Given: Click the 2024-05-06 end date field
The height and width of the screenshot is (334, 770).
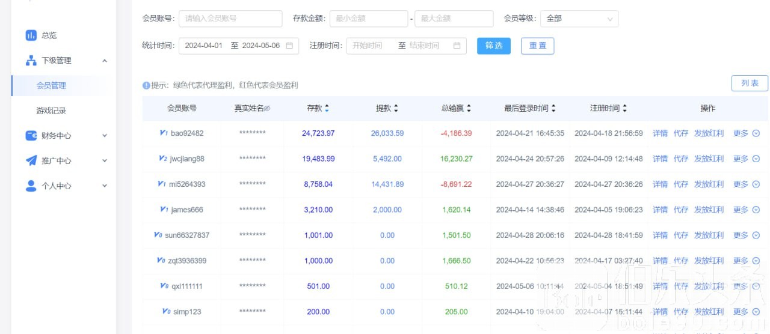Looking at the screenshot, I should click(261, 46).
